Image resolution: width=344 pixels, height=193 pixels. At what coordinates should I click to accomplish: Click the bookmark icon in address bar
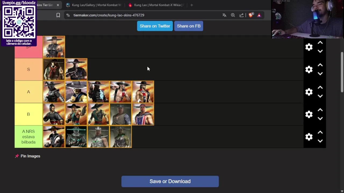pos(58,15)
